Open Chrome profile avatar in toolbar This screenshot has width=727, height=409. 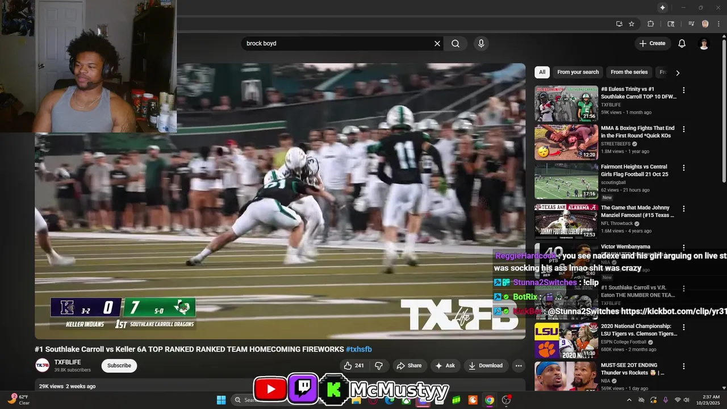coord(705,24)
